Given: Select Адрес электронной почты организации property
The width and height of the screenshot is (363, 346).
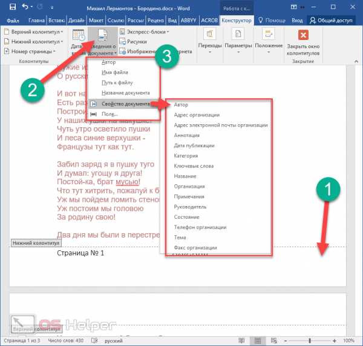Looking at the screenshot, I should click(x=221, y=125).
